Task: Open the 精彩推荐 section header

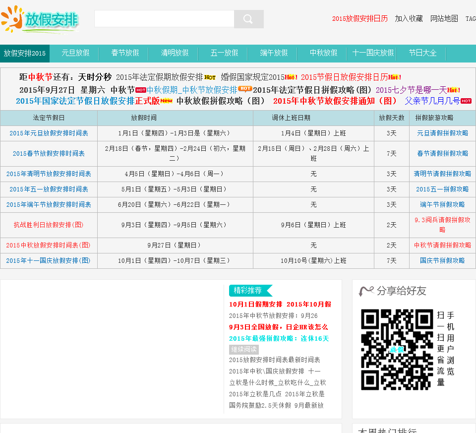Action: click(248, 291)
